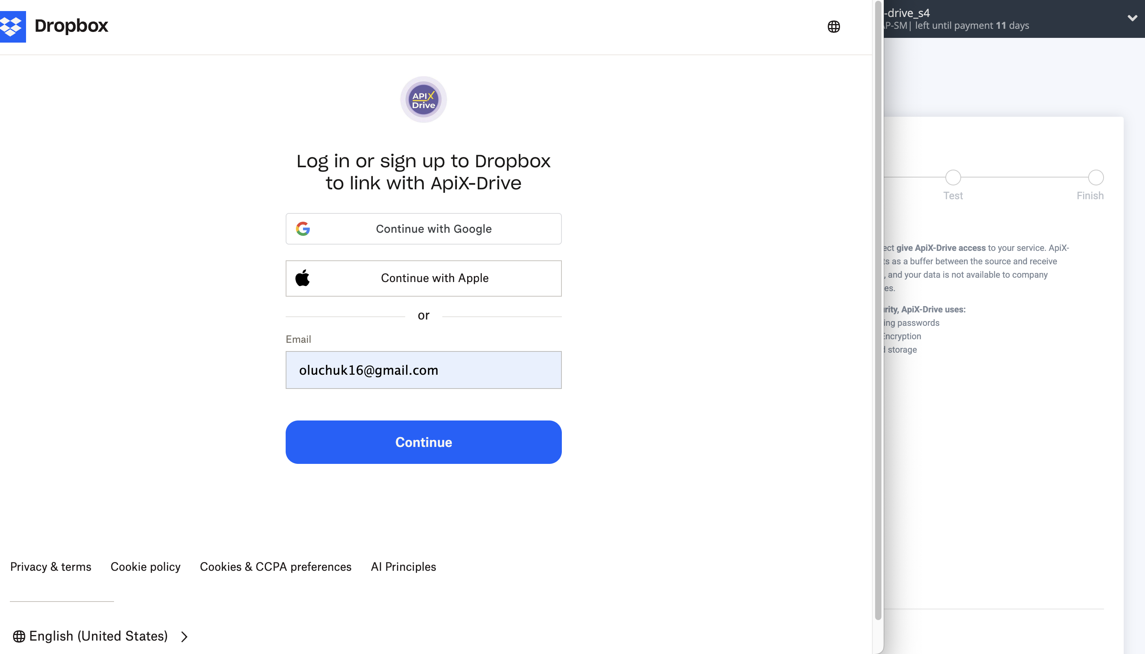Viewport: 1145px width, 654px height.
Task: Click the Google icon on sign-in button
Action: 303,229
